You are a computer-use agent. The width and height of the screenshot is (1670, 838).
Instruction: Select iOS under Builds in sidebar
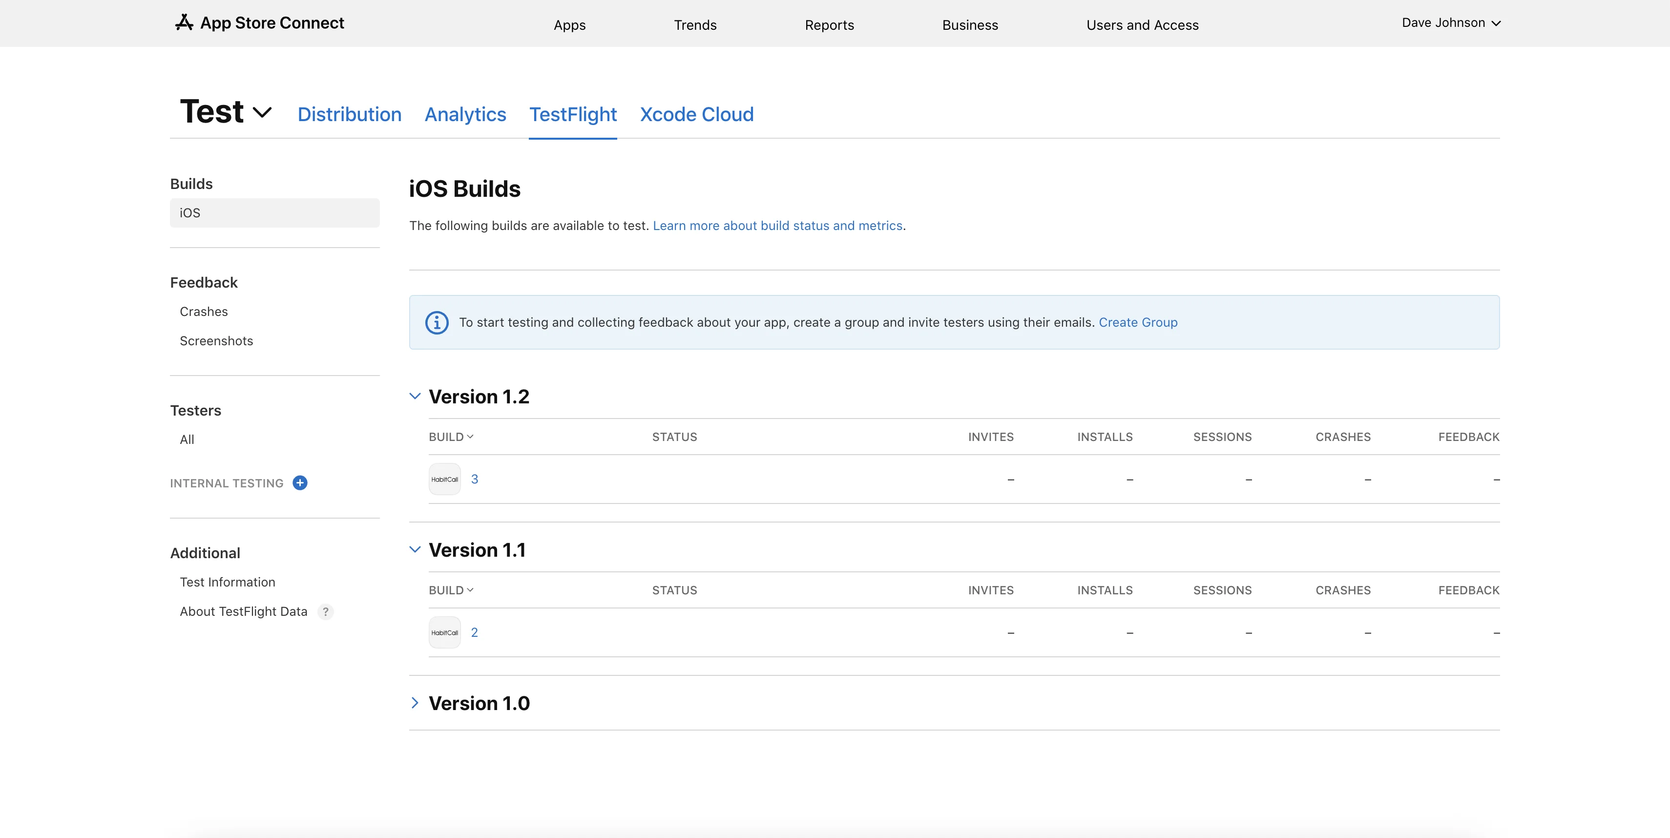[x=275, y=212]
